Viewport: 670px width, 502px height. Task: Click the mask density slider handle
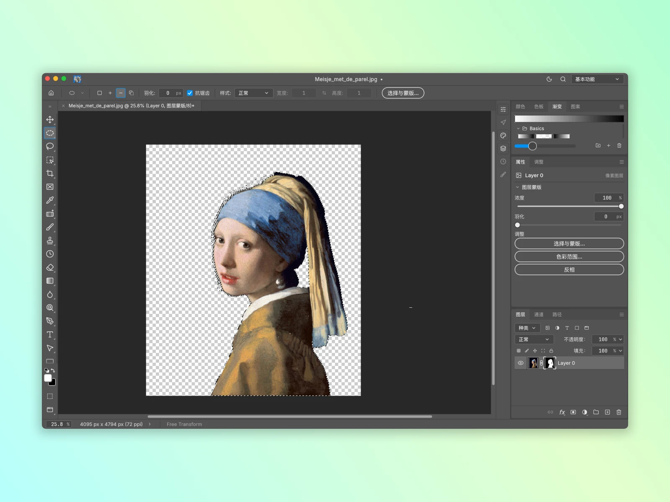click(621, 206)
